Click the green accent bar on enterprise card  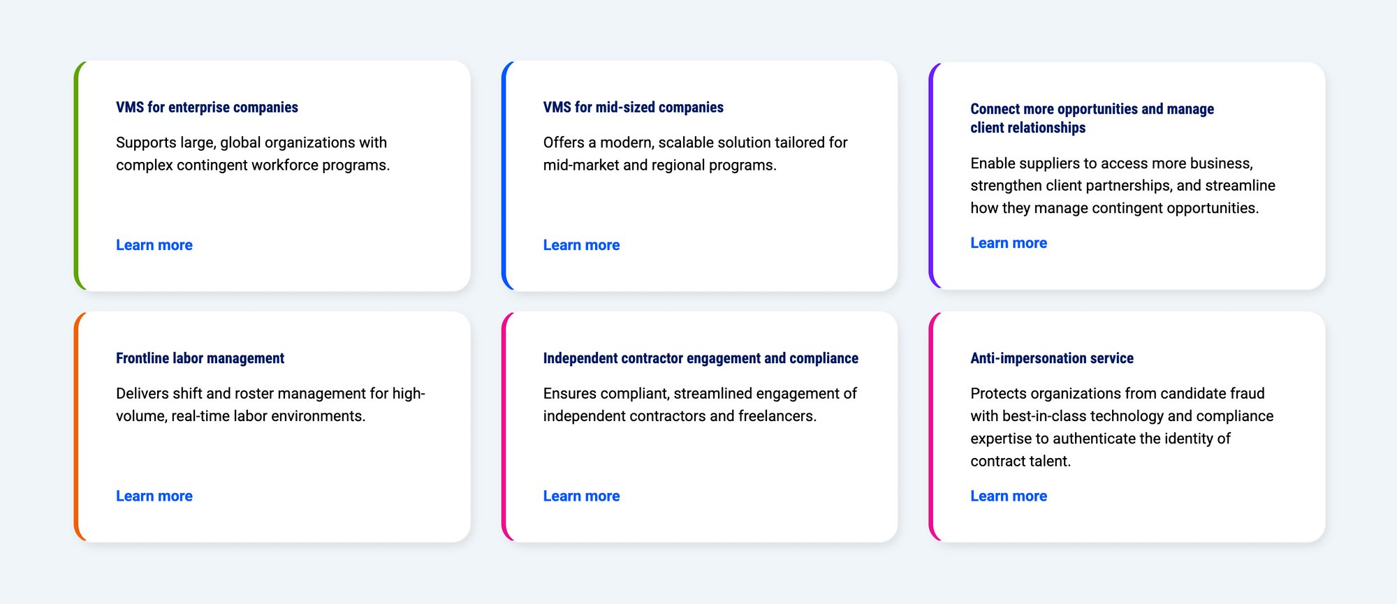[76, 175]
